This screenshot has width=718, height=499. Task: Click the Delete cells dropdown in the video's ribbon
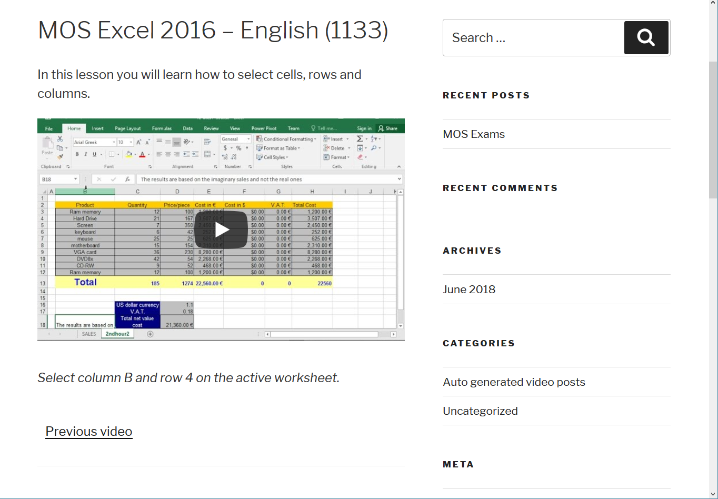tap(337, 148)
